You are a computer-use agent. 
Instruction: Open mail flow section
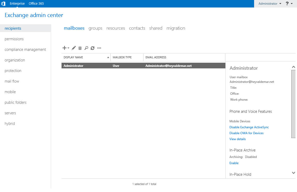click(12, 81)
